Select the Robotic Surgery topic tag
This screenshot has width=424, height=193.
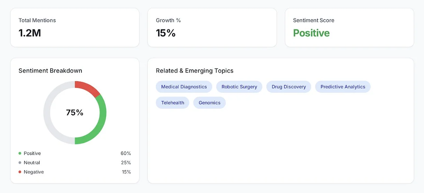(239, 87)
